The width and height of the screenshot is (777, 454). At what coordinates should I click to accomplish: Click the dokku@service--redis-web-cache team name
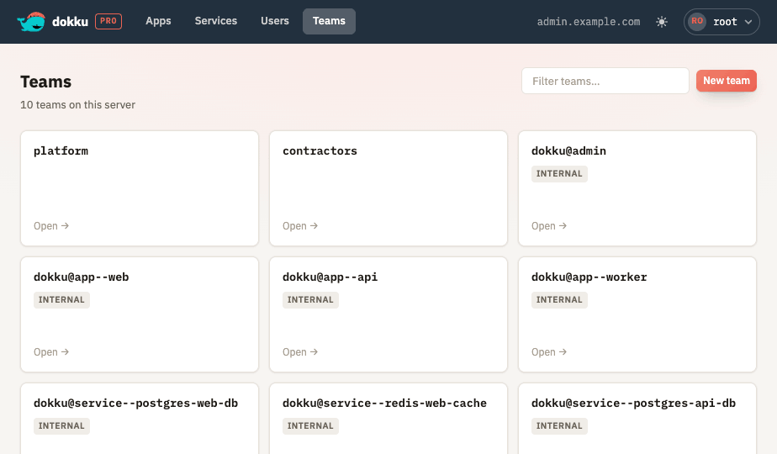384,403
